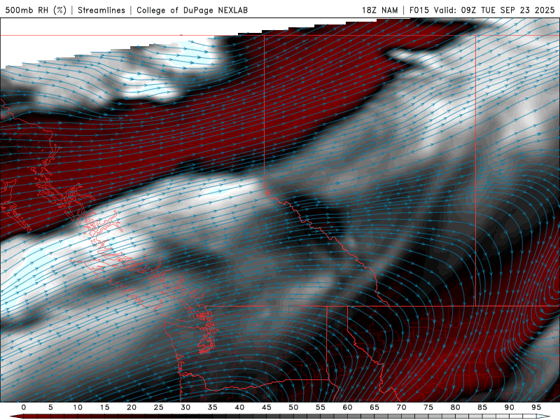This screenshot has width=560, height=420.
Task: Click the "5" value on the RH scale
Action: [50, 407]
